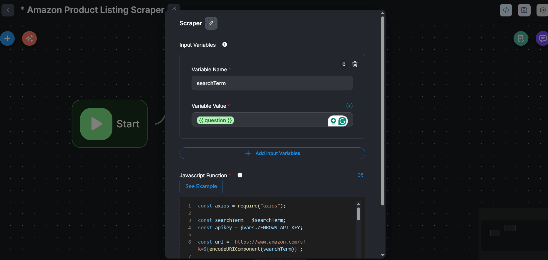Focus the Variable Name field searchTerm
Viewport: 548px width, 260px height.
(x=272, y=83)
